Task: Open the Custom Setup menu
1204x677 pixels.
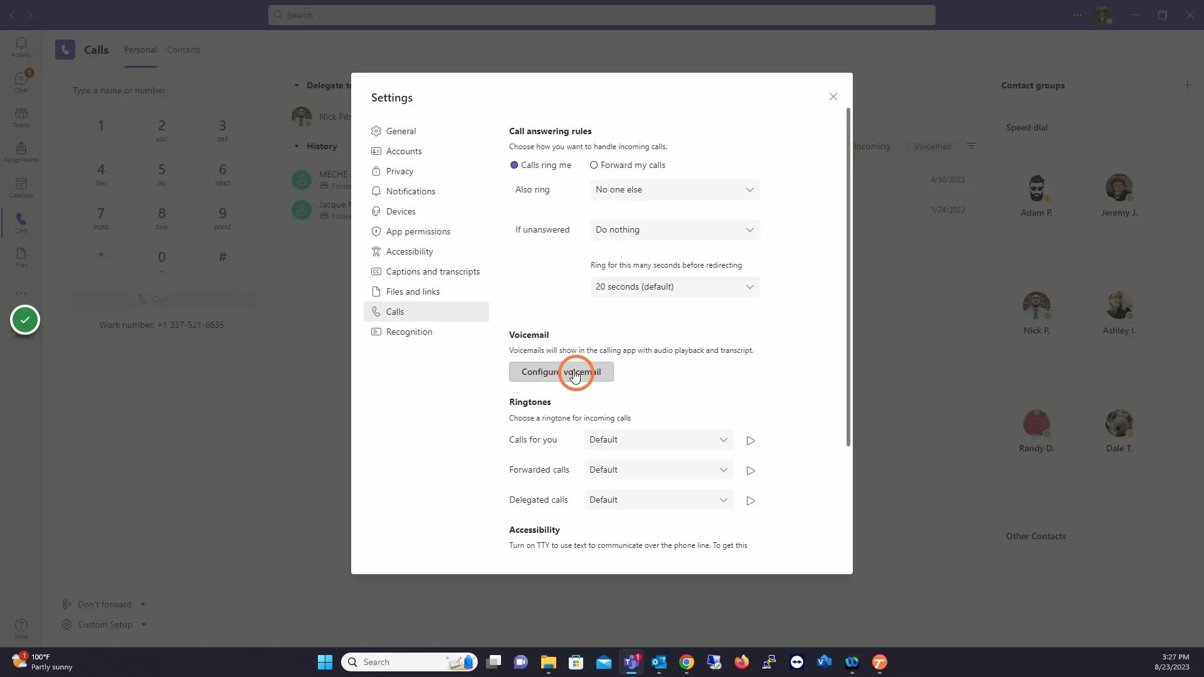Action: click(104, 624)
